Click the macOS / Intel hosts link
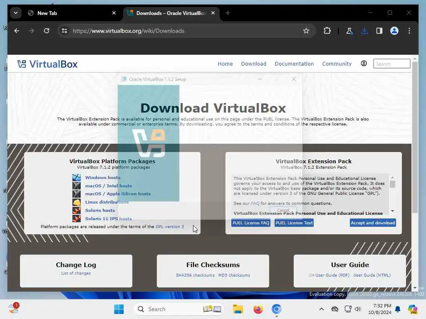Screen dimensions: 426x319 pyautogui.click(x=109, y=186)
